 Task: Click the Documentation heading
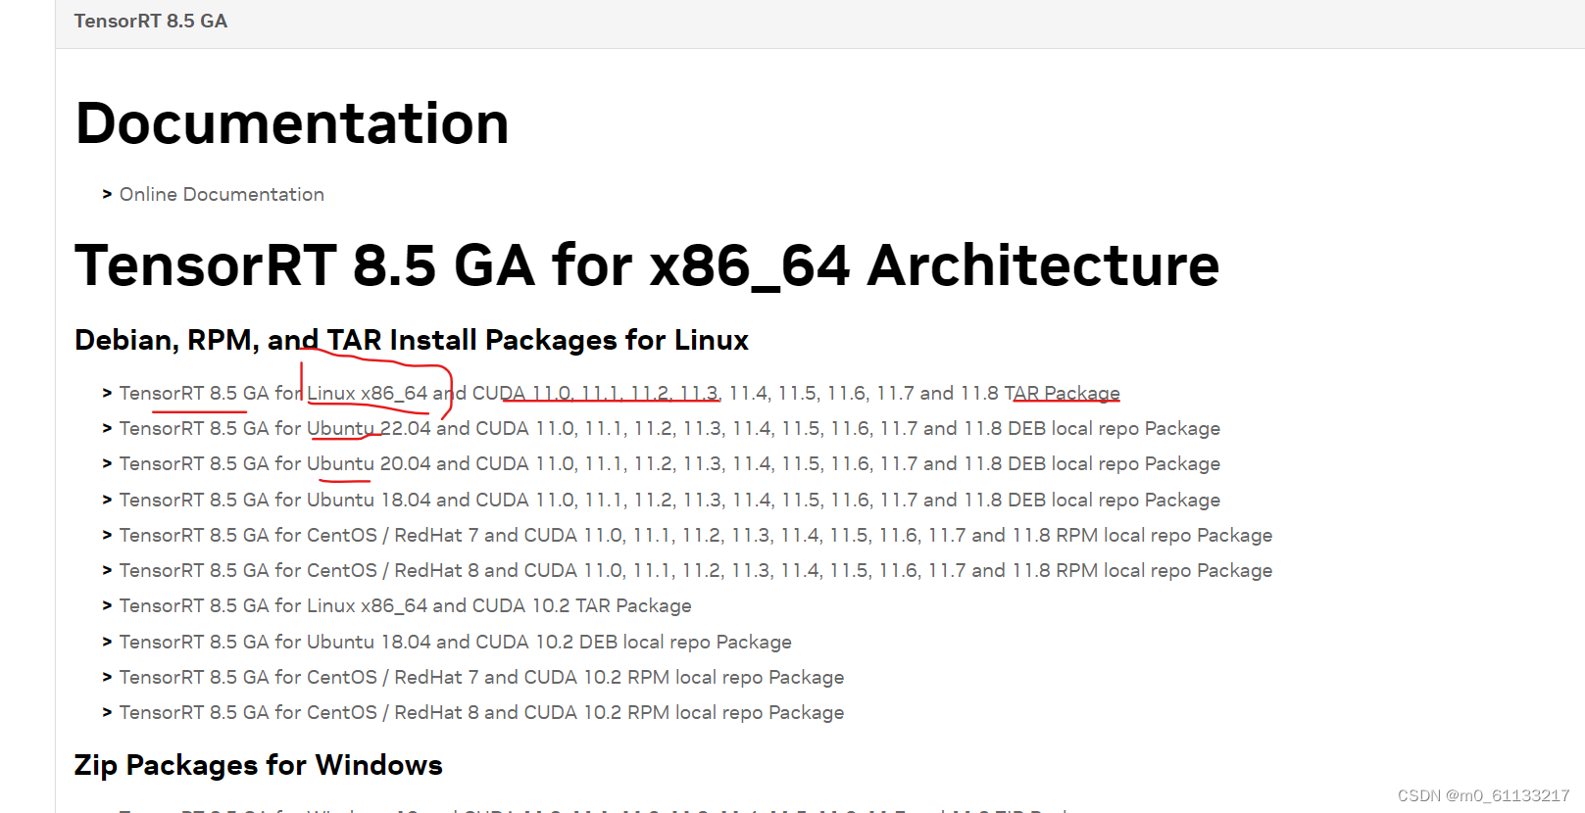[x=292, y=123]
